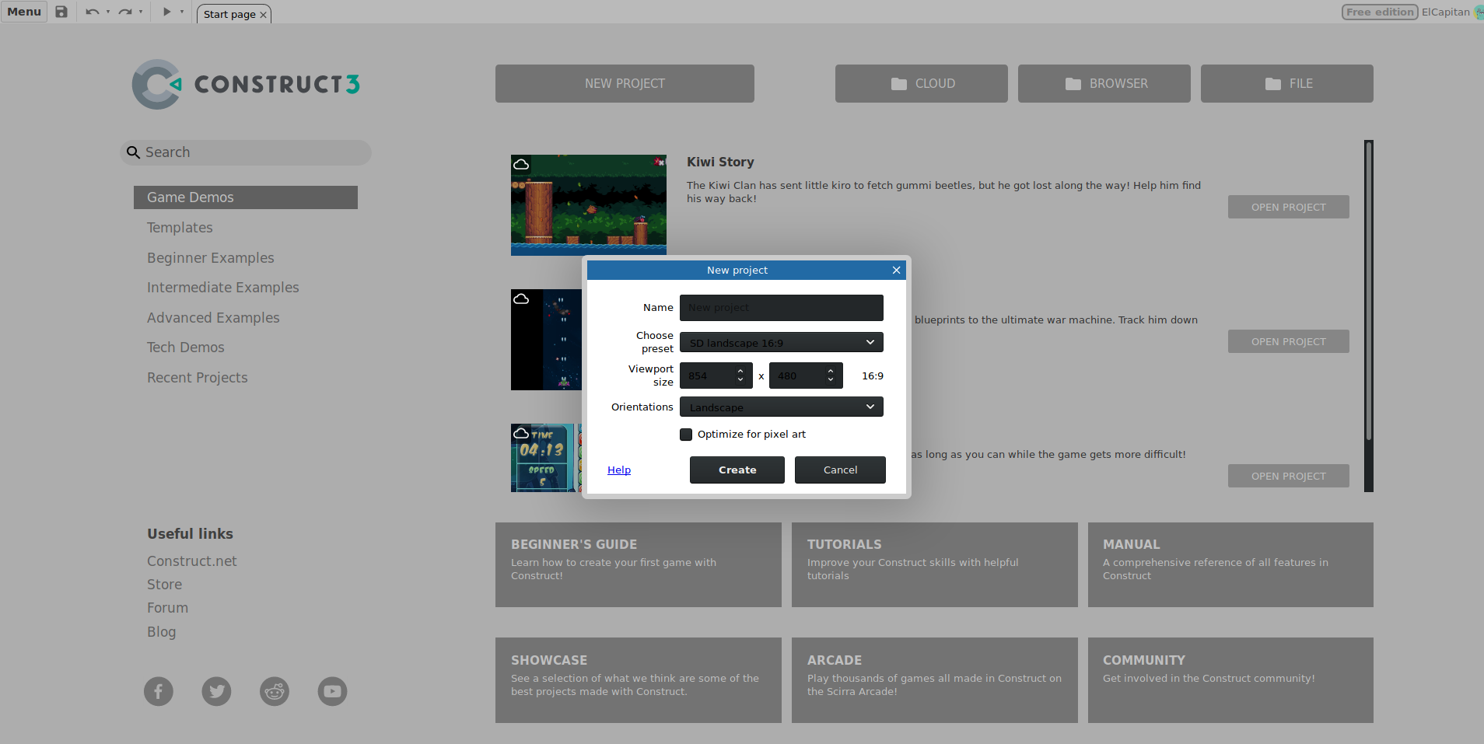The height and width of the screenshot is (744, 1484).
Task: Open the Orientations dropdown
Action: [781, 407]
